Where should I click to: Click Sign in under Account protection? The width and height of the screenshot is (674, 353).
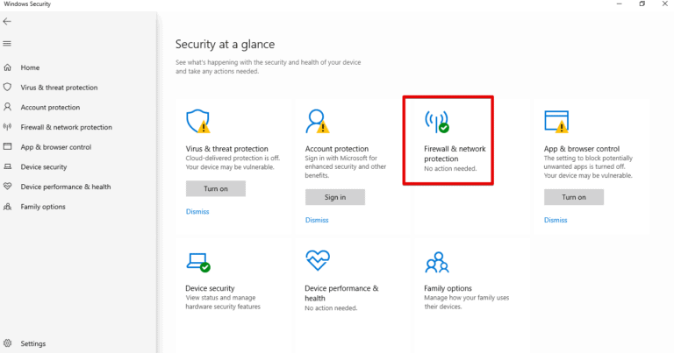click(x=335, y=197)
